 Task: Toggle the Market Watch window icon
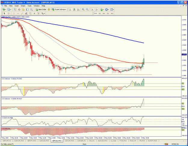click(x=15, y=9)
